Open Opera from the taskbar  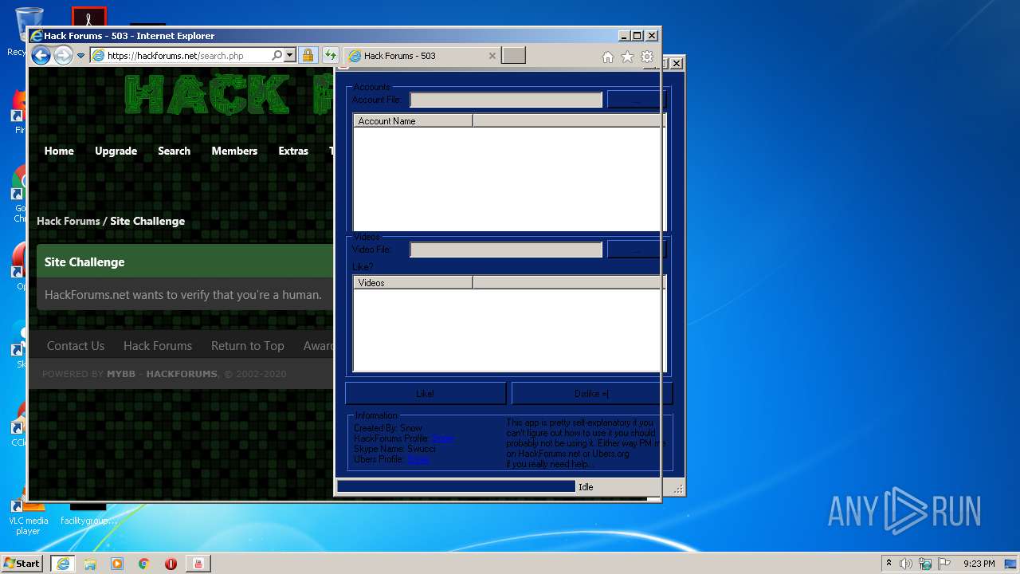(x=171, y=564)
